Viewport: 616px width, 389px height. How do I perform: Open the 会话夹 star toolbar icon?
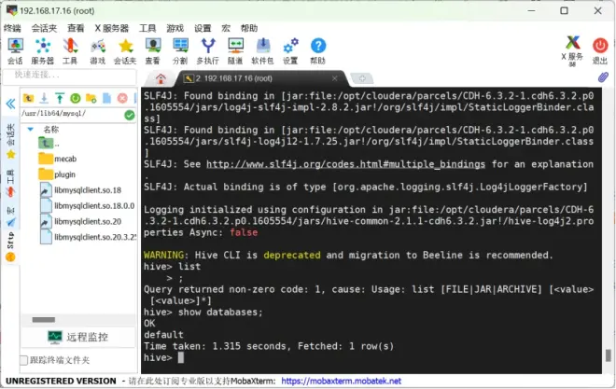click(125, 51)
